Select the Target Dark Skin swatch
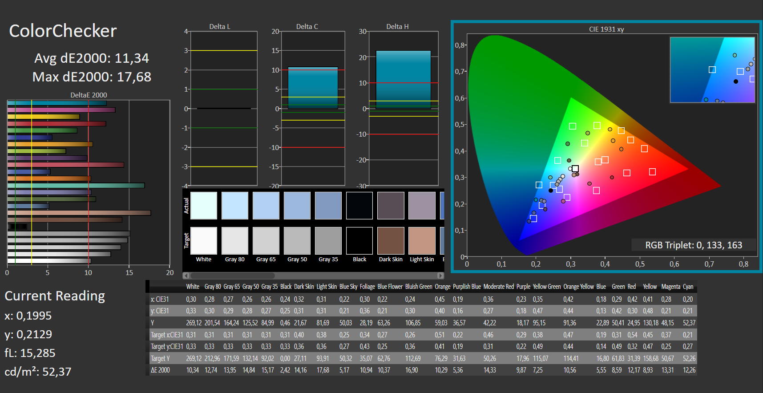This screenshot has height=393, width=763. pyautogui.click(x=391, y=241)
